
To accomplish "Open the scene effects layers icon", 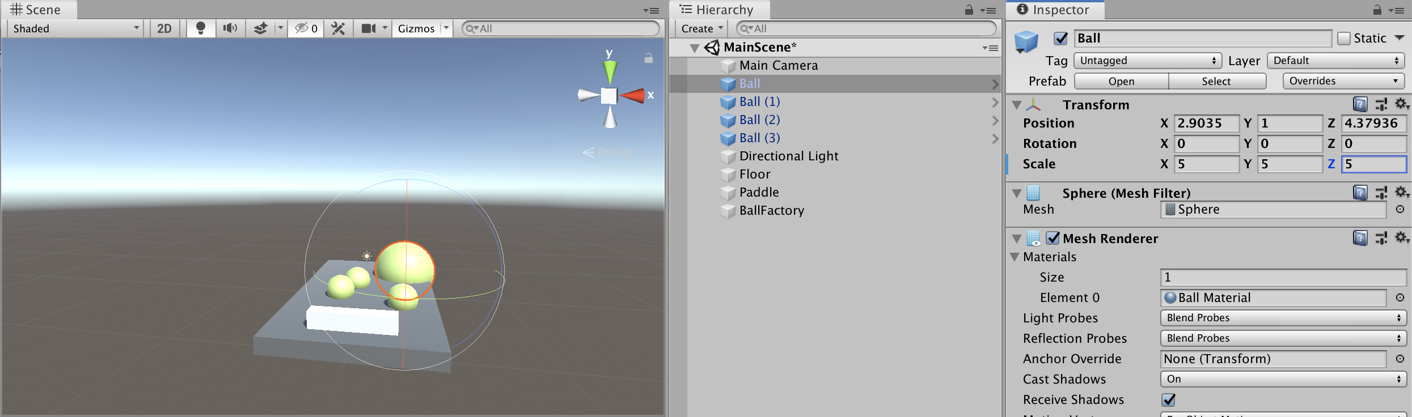I will (260, 28).
